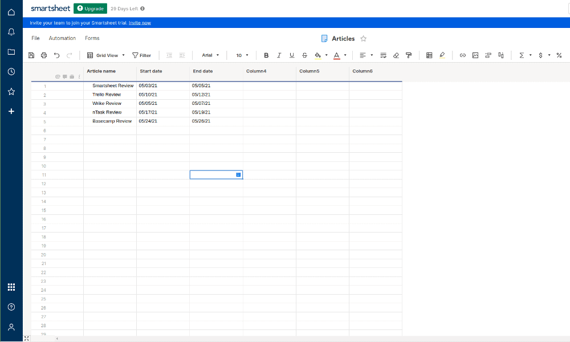The height and width of the screenshot is (342, 570).
Task: Open the Automation menu
Action: (62, 38)
